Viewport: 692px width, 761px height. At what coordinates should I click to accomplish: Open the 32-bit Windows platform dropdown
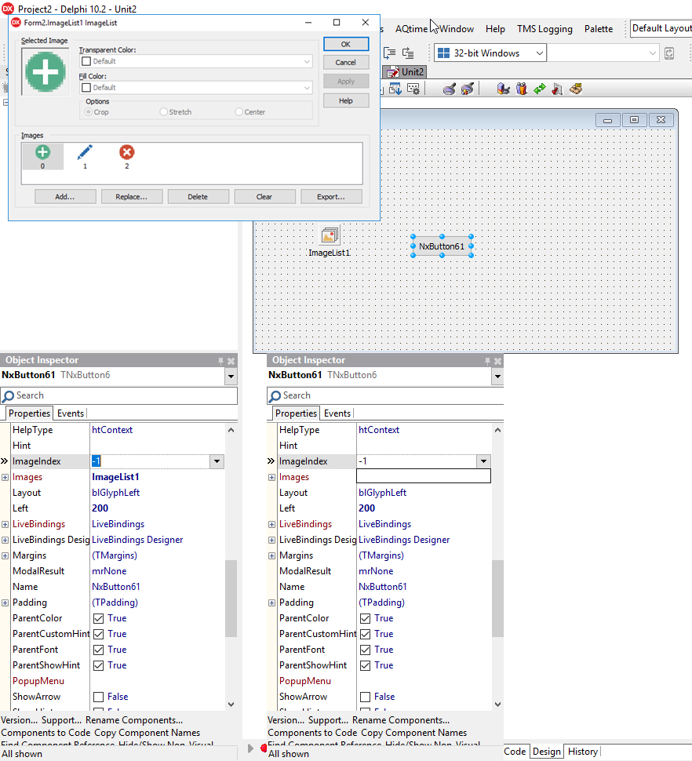539,53
